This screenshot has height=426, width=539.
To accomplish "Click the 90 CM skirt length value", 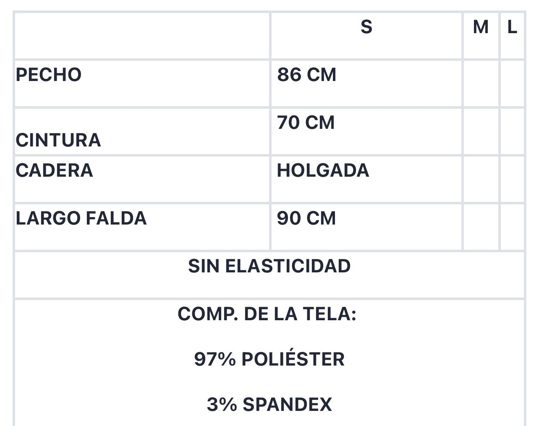I will pyautogui.click(x=306, y=218).
